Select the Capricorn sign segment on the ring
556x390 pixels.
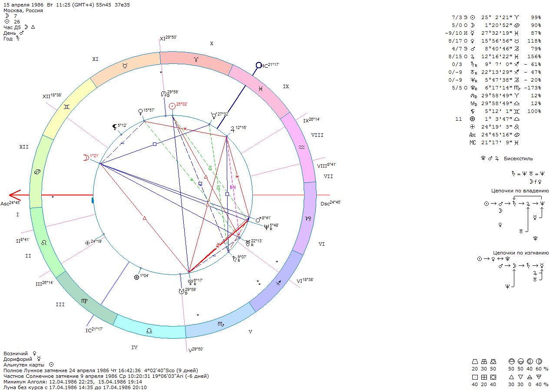308,218
